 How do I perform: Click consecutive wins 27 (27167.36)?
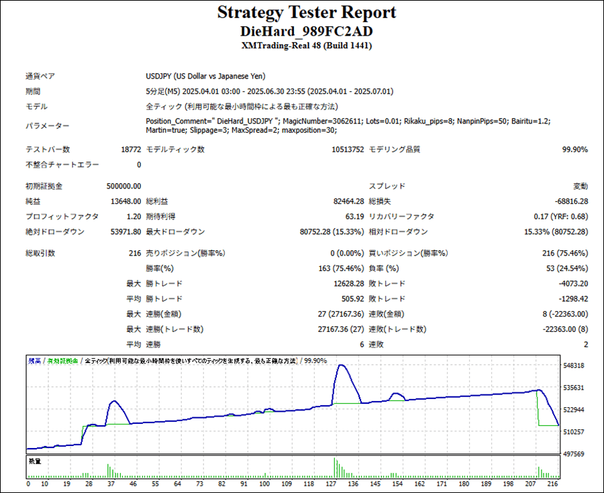[x=341, y=314]
